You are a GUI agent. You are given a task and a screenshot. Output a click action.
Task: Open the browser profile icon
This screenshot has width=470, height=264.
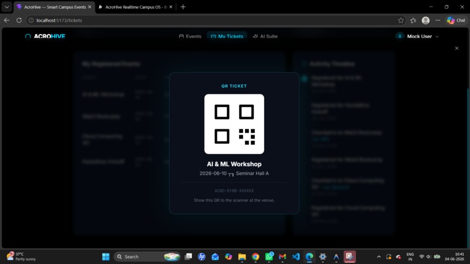click(x=426, y=20)
